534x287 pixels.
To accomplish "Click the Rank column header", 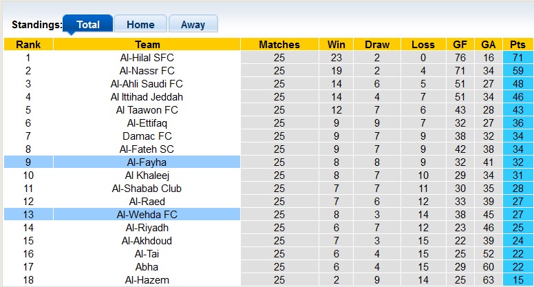I will (x=28, y=45).
